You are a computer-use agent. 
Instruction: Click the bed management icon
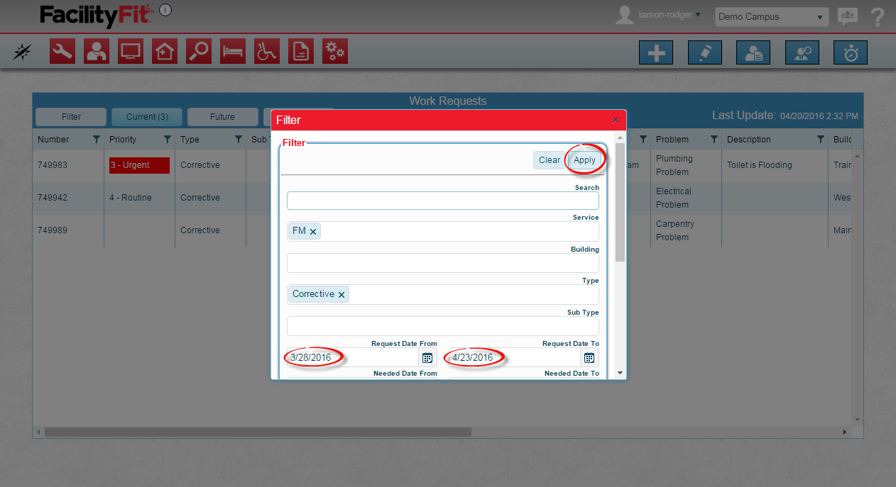[x=233, y=52]
